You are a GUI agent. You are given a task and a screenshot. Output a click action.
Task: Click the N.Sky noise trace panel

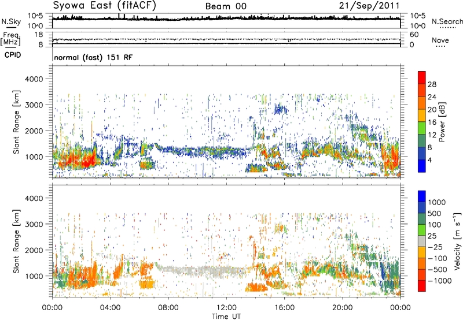click(226, 21)
